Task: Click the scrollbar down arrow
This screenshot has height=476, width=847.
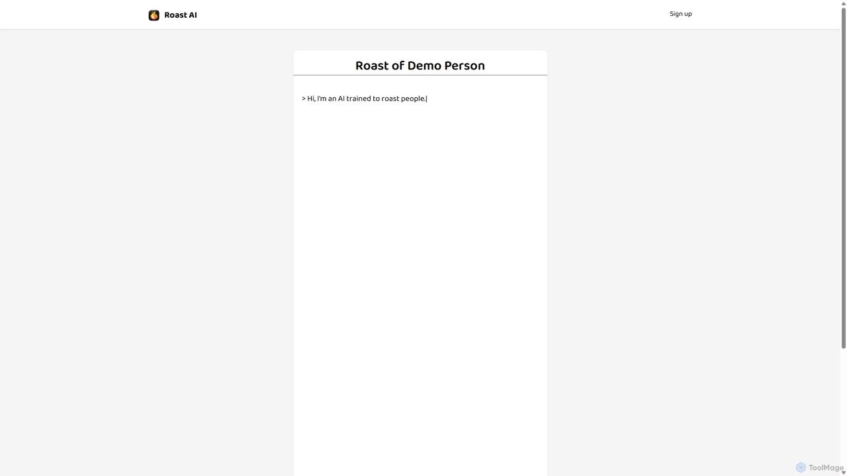Action: [844, 472]
